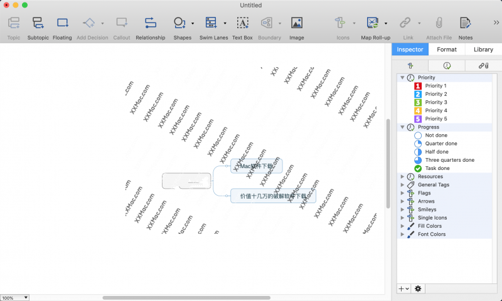The height and width of the screenshot is (301, 502).
Task: Switch to the Inspector tab
Action: pyautogui.click(x=410, y=50)
